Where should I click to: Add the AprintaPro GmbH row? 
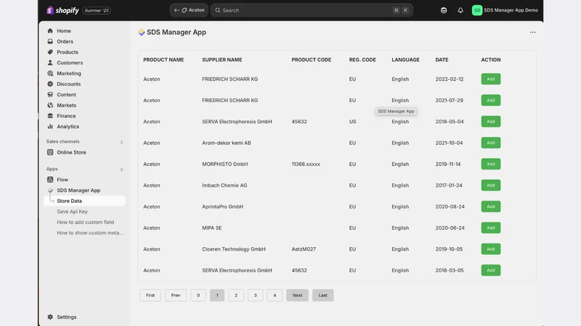coord(491,206)
